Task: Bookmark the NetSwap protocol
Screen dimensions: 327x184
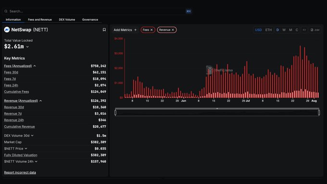Action: pos(104,30)
